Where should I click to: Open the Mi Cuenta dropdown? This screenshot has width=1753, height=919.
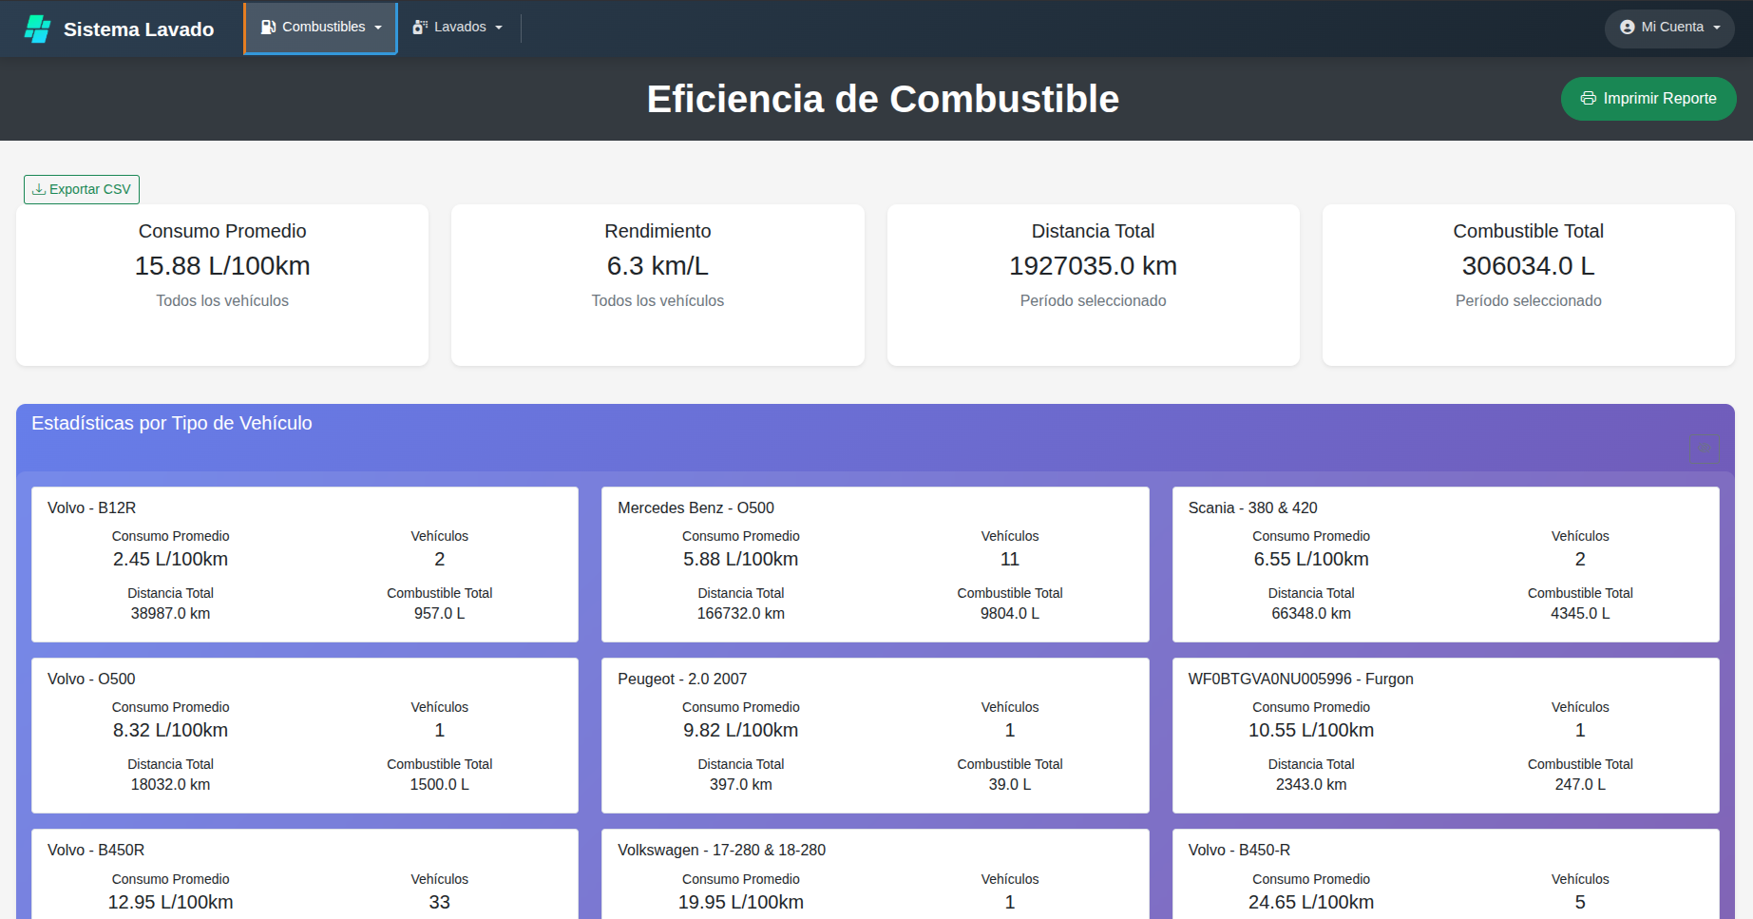[1668, 28]
